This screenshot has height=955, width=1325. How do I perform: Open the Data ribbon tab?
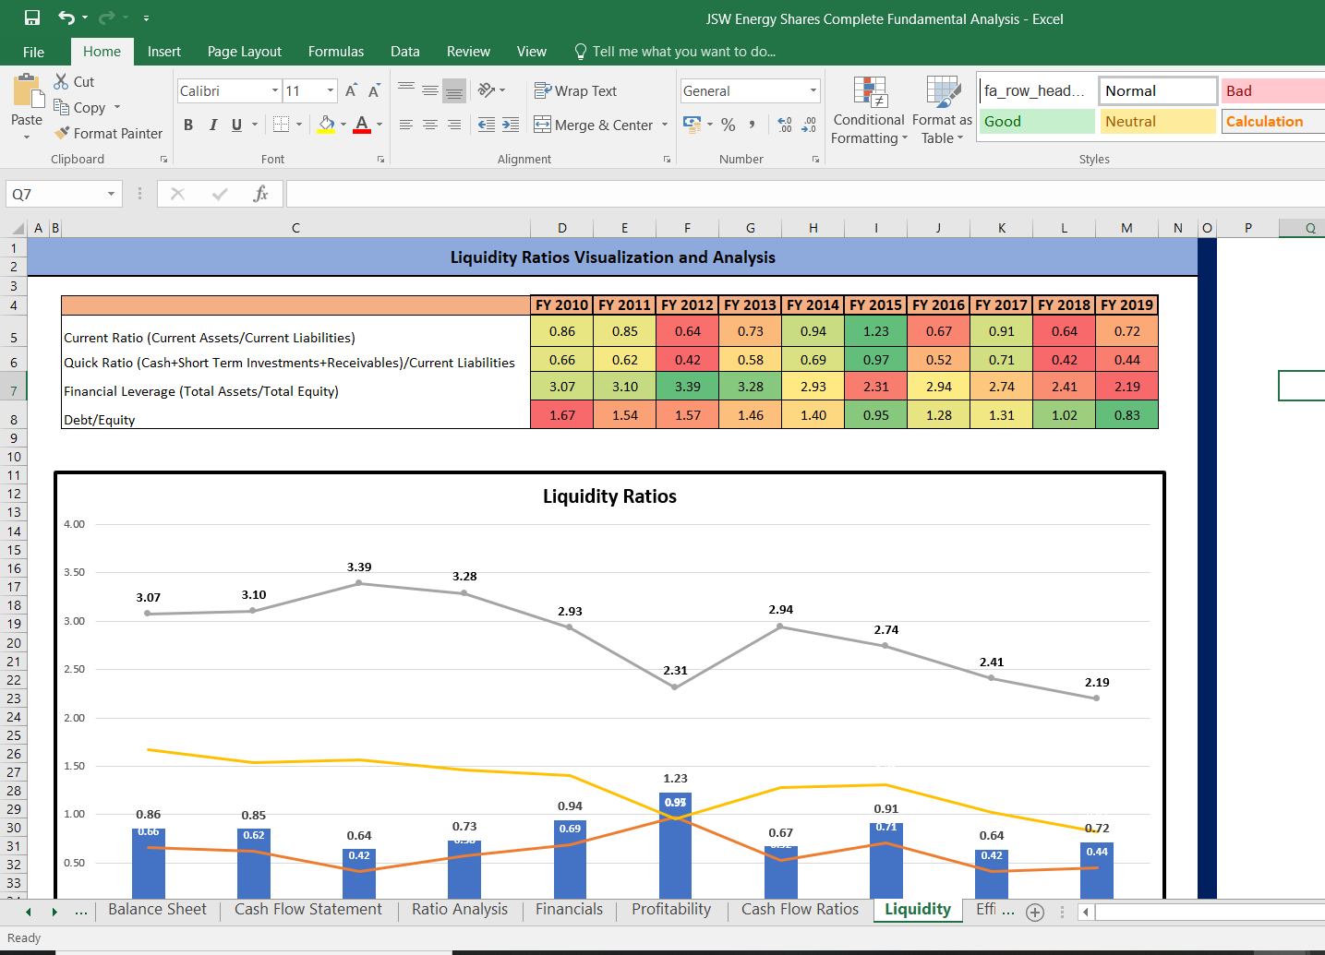pyautogui.click(x=405, y=52)
